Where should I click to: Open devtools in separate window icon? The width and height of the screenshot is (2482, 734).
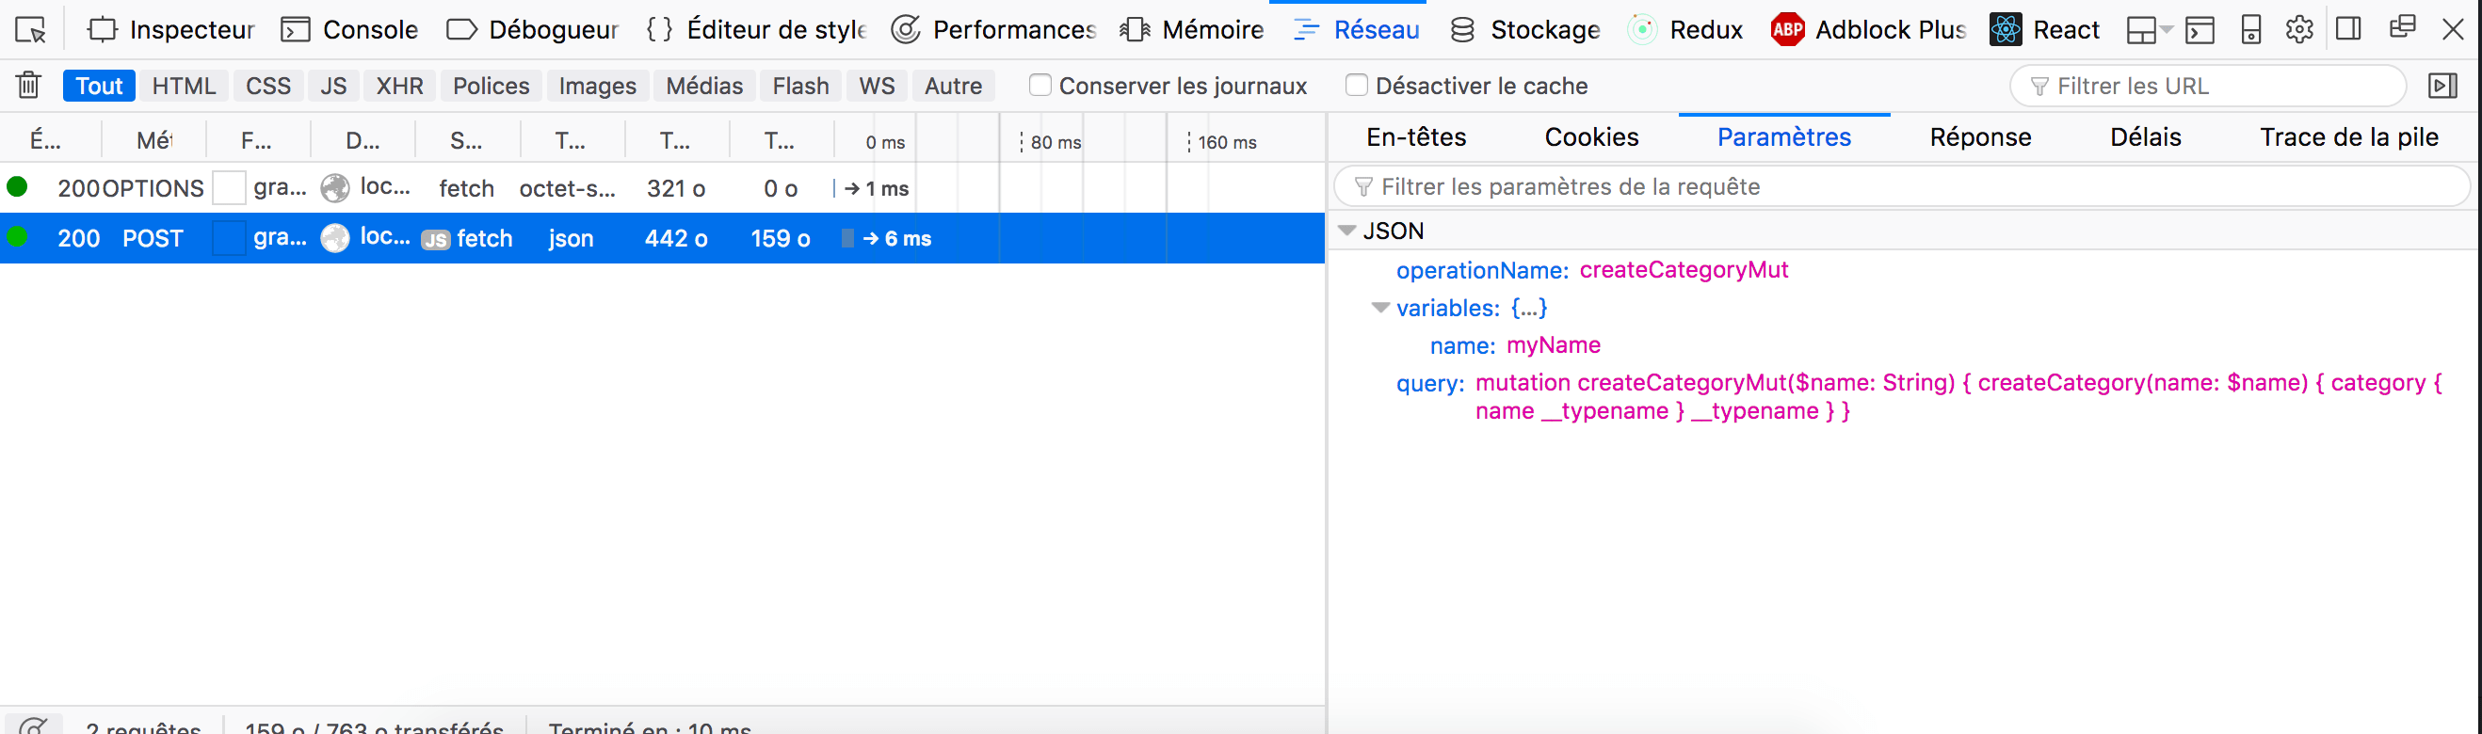(2402, 29)
